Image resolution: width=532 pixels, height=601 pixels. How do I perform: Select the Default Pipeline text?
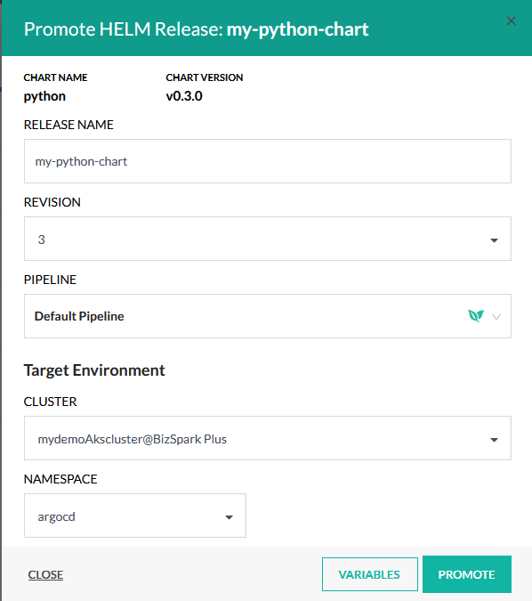[x=79, y=316]
